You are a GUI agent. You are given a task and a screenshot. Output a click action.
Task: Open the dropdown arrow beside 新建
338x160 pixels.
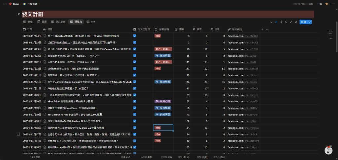310,22
